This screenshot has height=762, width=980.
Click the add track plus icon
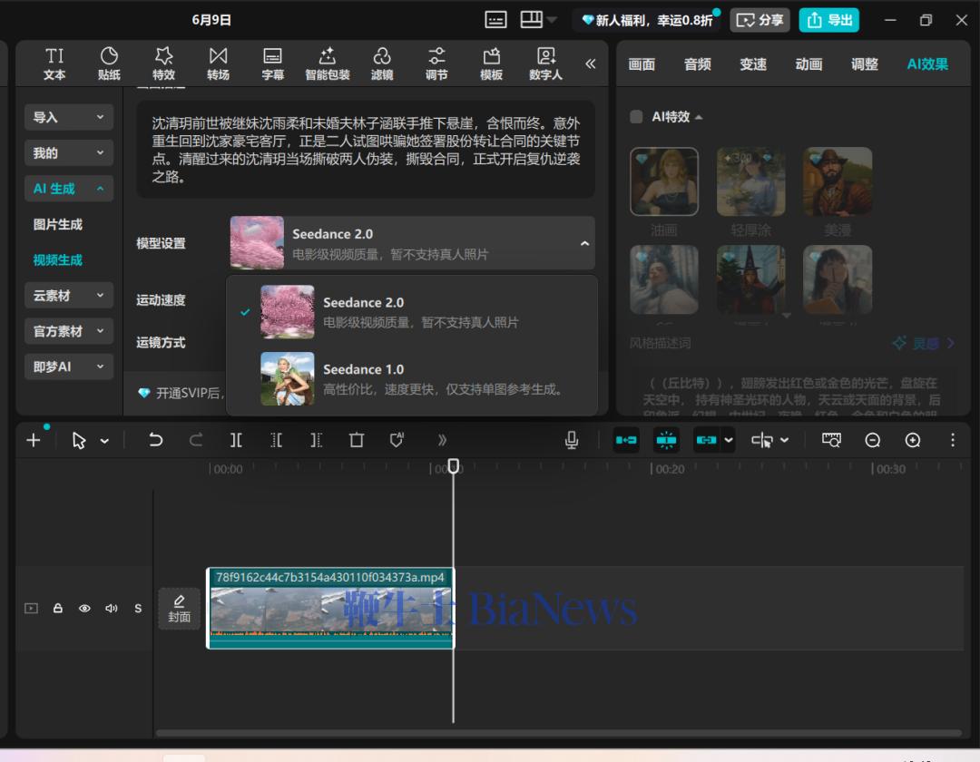pos(34,440)
